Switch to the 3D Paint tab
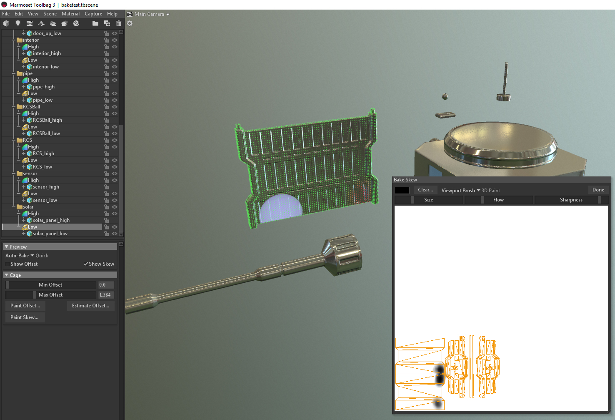This screenshot has width=615, height=420. [491, 190]
